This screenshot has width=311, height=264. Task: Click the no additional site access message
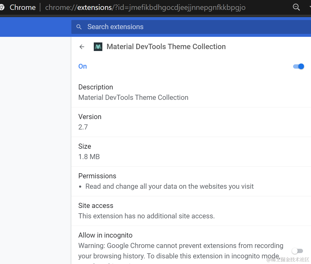pyautogui.click(x=146, y=216)
